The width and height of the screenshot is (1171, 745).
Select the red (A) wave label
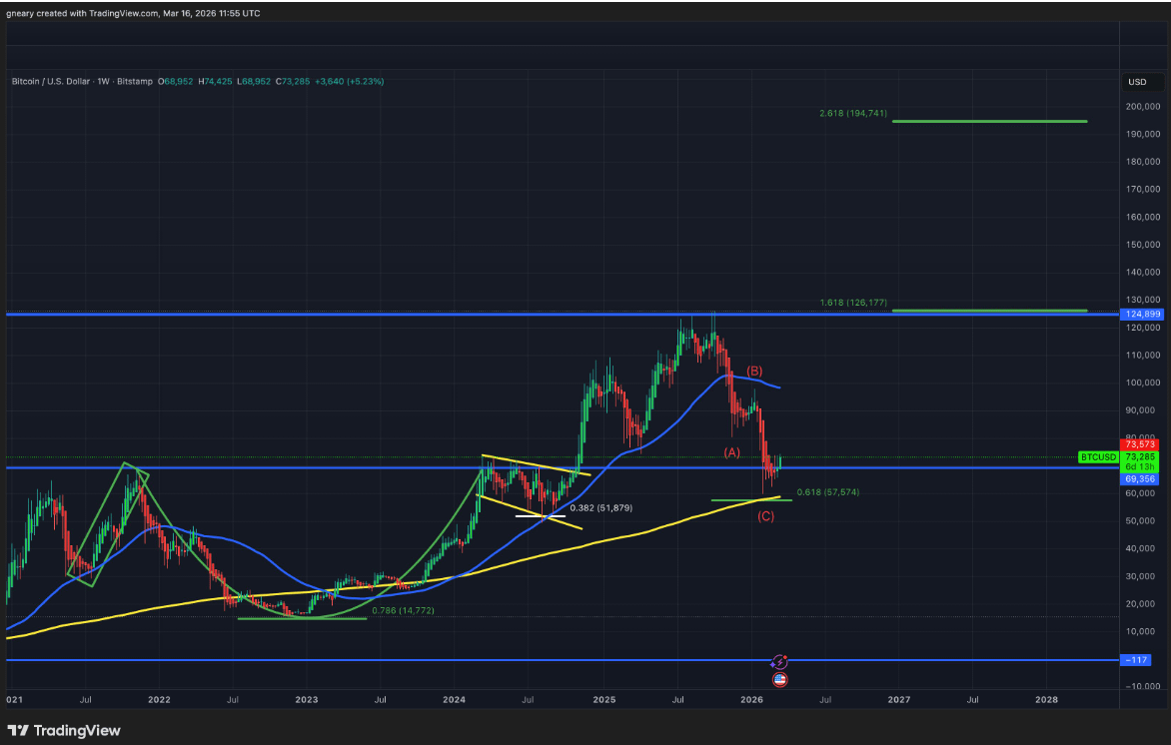click(731, 452)
